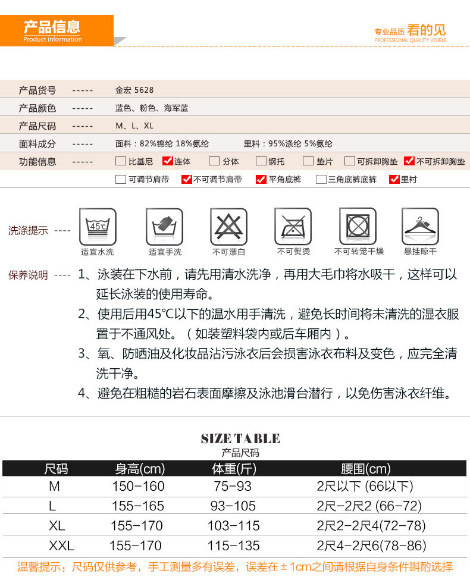Click waist cell 2尺4-2尺6(78-86)
Viewport: 470px width, 583px height.
coord(371,546)
